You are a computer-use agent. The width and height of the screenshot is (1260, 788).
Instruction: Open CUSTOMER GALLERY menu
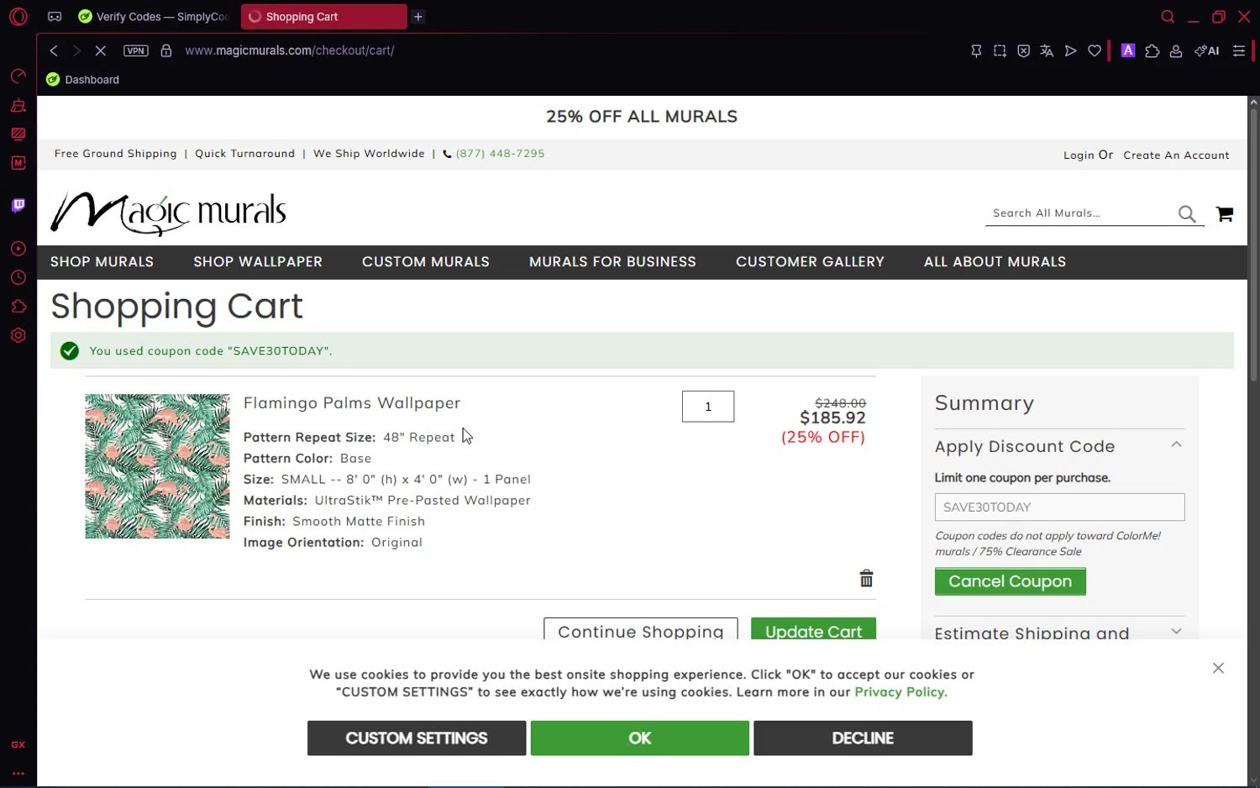tap(810, 261)
